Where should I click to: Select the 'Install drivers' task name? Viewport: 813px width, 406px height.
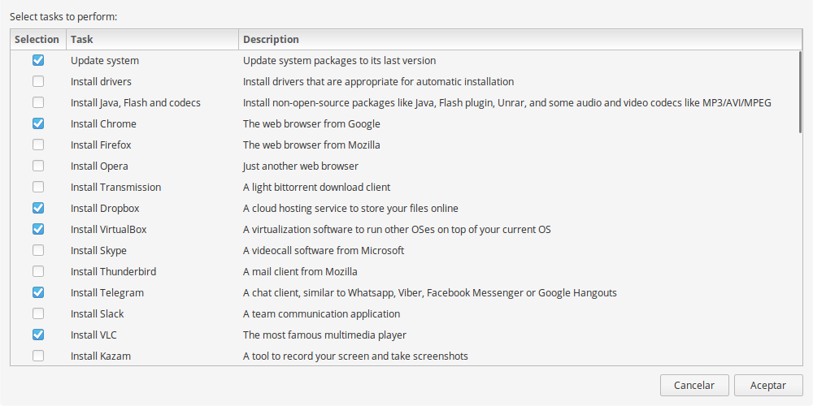(x=101, y=82)
